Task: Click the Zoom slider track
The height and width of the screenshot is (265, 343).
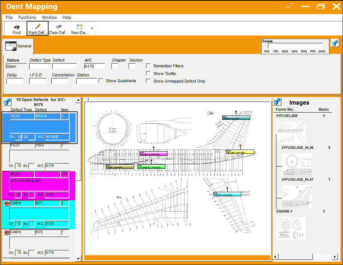Action: point(295,46)
